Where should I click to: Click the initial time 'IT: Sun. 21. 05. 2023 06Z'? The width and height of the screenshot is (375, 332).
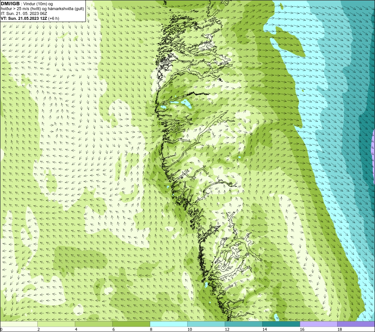[24, 13]
